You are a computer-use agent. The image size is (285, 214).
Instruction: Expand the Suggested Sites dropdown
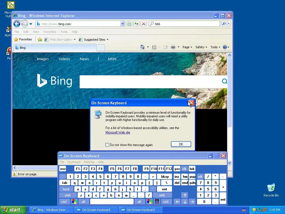[x=108, y=40]
